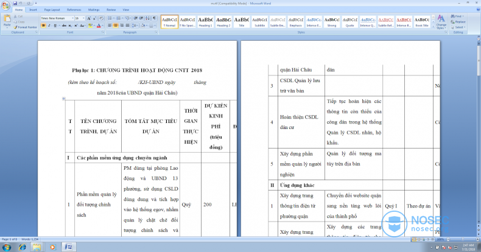This screenshot has width=481, height=252.
Task: Switch to the Insert tab
Action: pyautogui.click(x=33, y=10)
